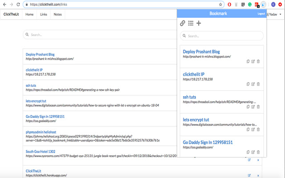Copy the clickthelit IP link in popup
This screenshot has height=178, width=285.
click(x=248, y=84)
